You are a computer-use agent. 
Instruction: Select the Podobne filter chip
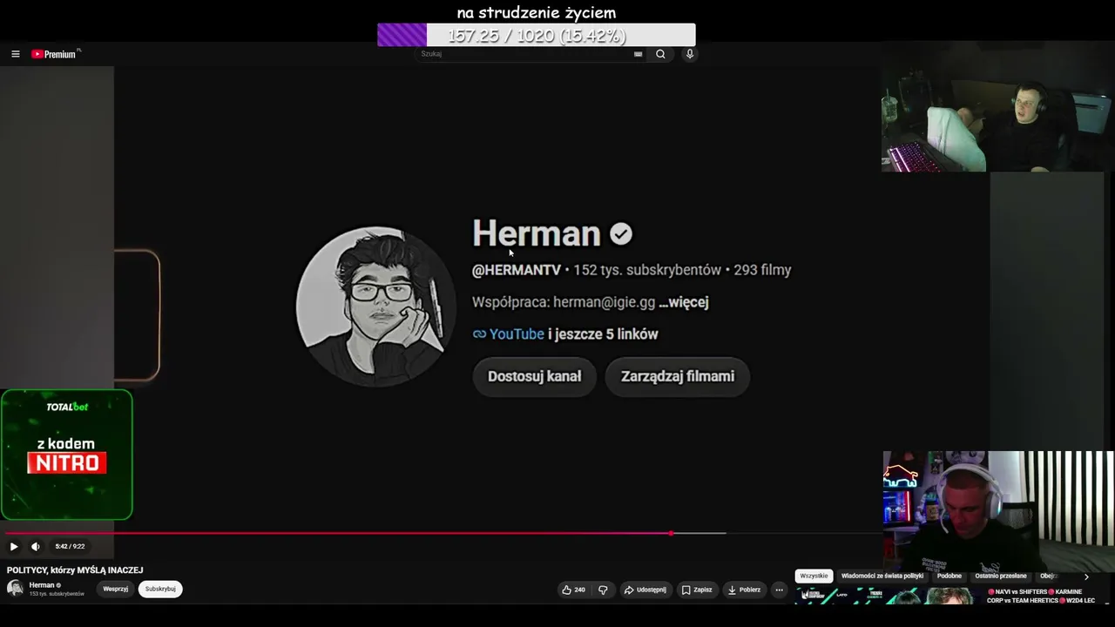[949, 576]
